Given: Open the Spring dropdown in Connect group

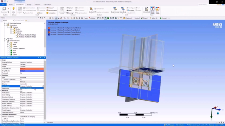Looking at the screenshot, I should 70,8.
